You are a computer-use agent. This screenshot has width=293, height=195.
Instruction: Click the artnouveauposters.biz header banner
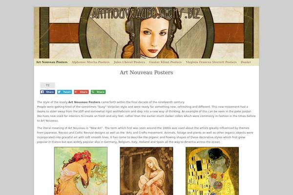tap(146, 33)
